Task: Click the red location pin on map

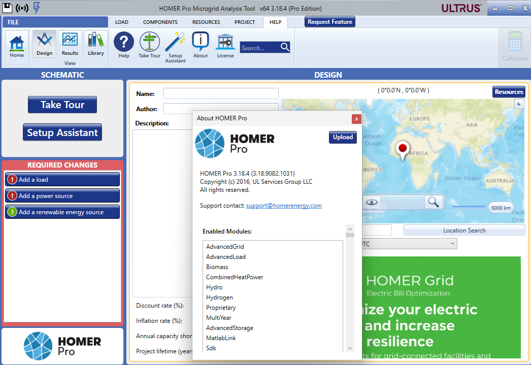Action: coord(403,150)
